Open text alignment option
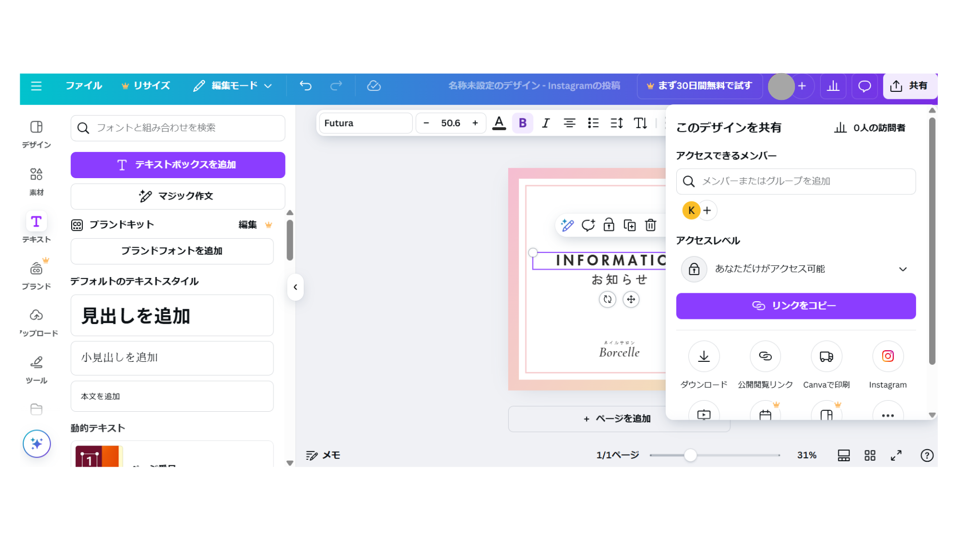Viewport: 969px width, 545px height. tap(569, 123)
